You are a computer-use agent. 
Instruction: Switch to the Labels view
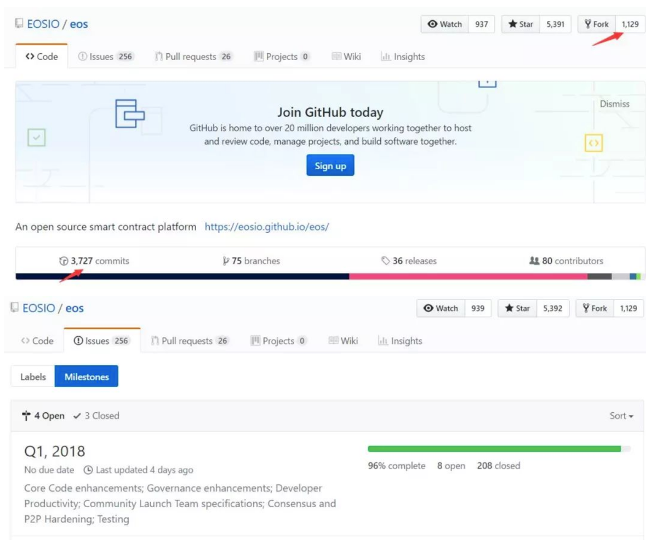tap(33, 377)
